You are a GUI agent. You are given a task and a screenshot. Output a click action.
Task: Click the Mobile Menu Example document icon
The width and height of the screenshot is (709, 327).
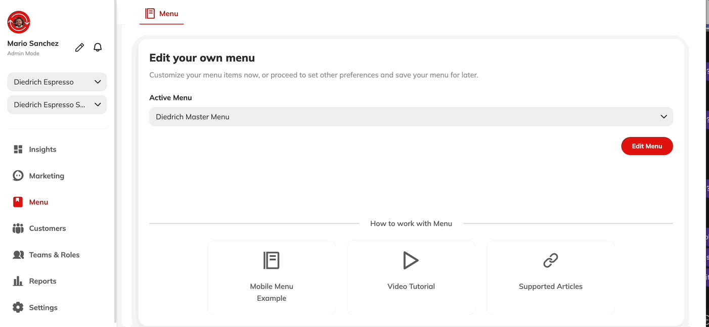(x=272, y=260)
